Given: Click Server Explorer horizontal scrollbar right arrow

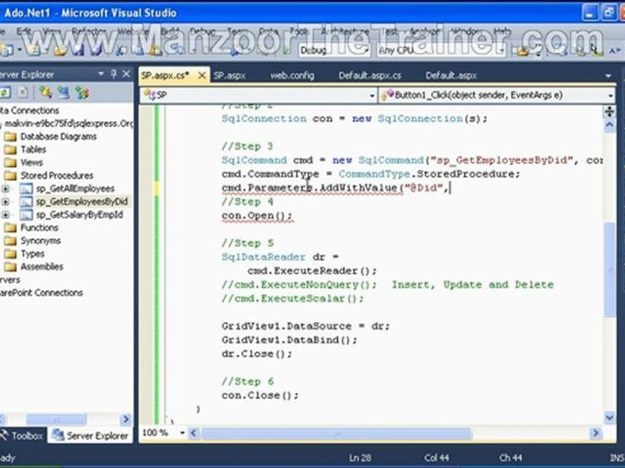Looking at the screenshot, I should point(125,419).
